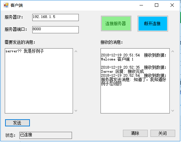Focus the 服务器端口 field showing 8000

[55, 30]
